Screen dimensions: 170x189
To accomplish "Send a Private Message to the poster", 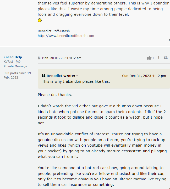I will pyautogui.click(x=15, y=66).
